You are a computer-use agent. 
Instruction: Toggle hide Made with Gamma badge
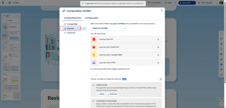tap(160, 79)
